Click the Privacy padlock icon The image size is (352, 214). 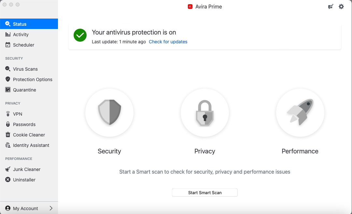click(204, 112)
